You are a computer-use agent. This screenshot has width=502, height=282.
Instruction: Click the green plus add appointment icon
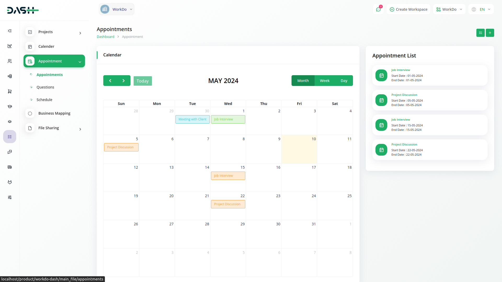[x=490, y=33]
